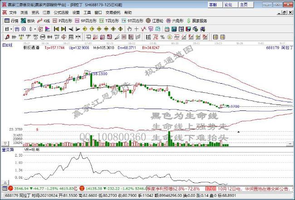
Task: Jump to last bar with green forward-end icon
Action: (64, 29)
